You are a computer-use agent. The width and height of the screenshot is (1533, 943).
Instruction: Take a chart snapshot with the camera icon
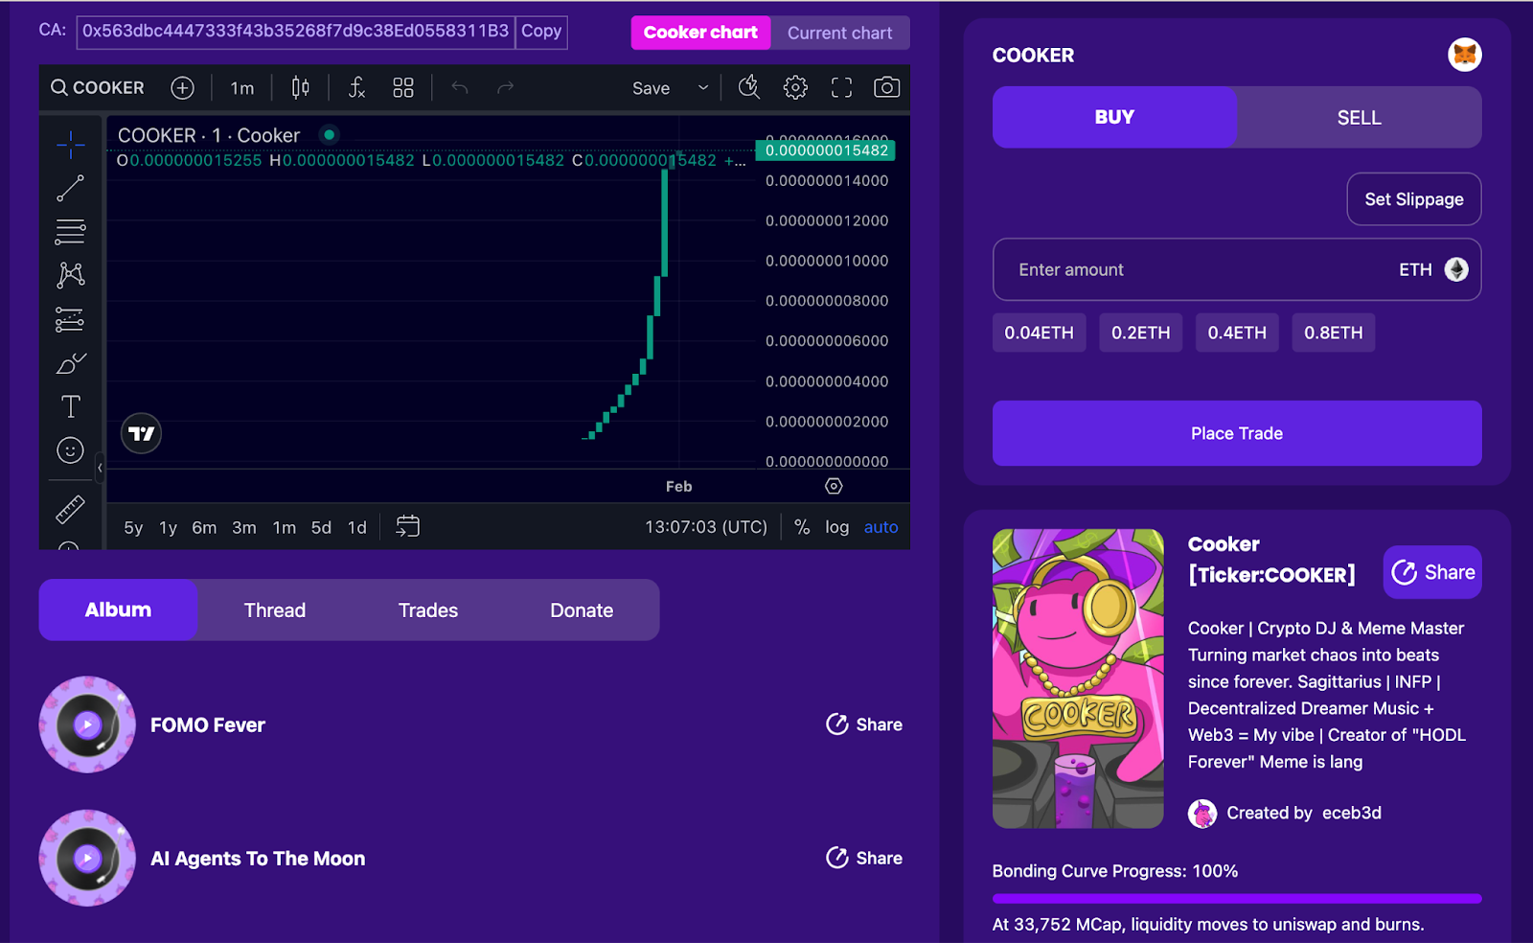pyautogui.click(x=886, y=87)
